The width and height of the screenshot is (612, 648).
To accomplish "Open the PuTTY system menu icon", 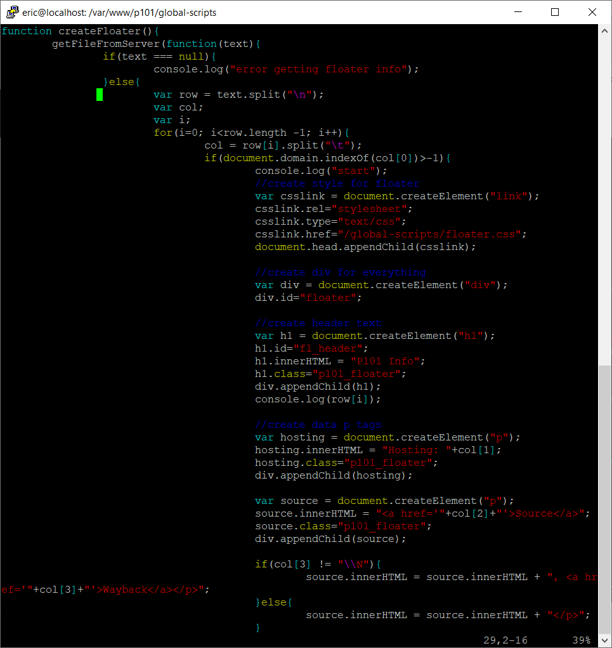I will 13,13.
